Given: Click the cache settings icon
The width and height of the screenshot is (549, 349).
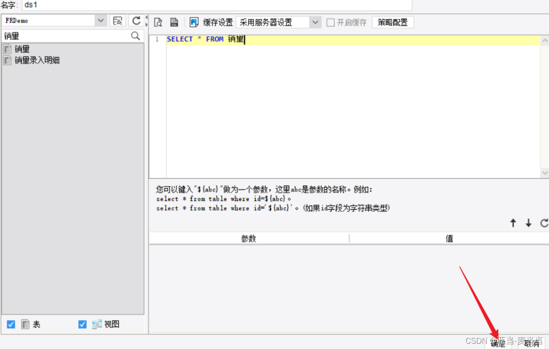Looking at the screenshot, I should 194,22.
